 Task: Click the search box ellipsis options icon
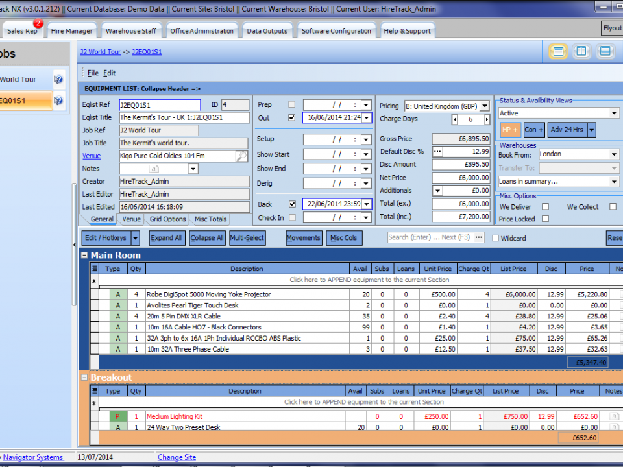(479, 238)
